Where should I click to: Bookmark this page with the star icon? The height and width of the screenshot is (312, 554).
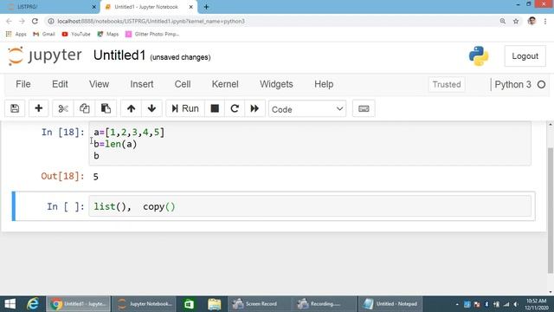tap(516, 21)
